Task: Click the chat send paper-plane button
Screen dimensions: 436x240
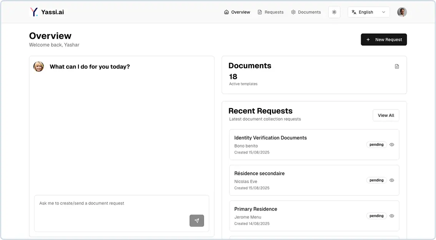Action: pos(197,220)
